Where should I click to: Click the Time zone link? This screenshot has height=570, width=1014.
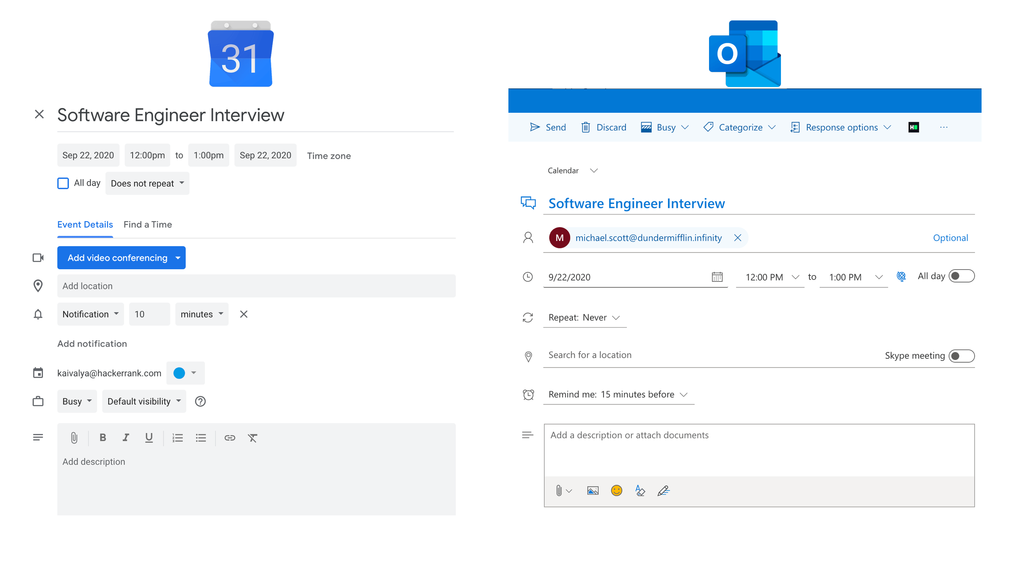click(329, 156)
